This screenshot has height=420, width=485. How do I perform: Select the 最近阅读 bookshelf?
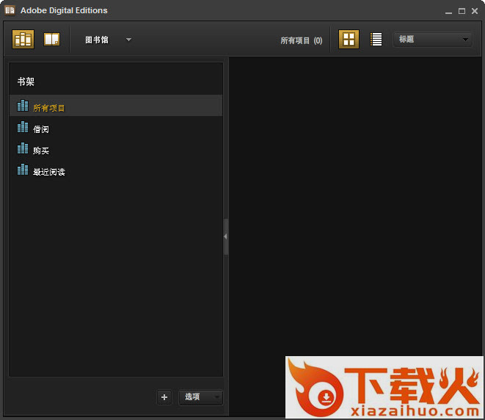116,170
